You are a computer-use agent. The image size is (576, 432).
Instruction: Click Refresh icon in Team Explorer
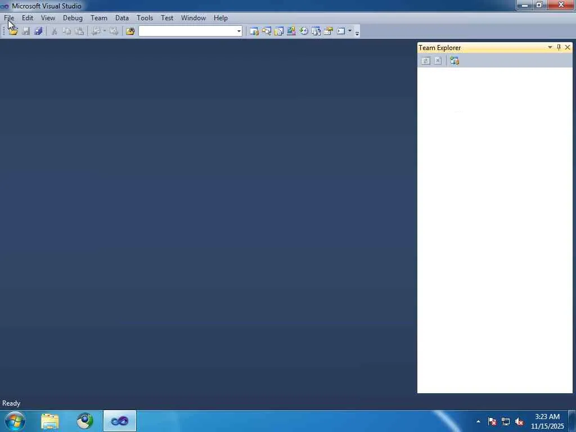click(425, 61)
